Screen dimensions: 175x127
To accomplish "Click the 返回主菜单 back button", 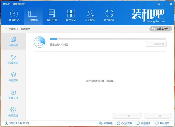I will pyautogui.click(x=161, y=29).
